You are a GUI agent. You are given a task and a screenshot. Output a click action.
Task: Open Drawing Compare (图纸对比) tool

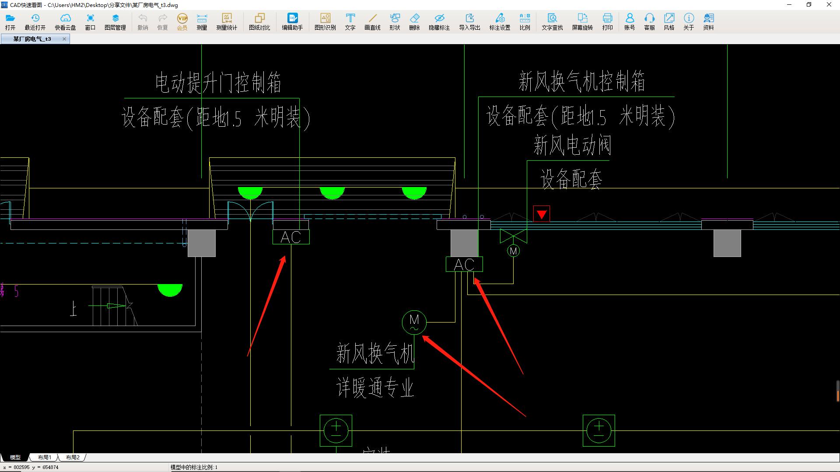pyautogui.click(x=259, y=21)
